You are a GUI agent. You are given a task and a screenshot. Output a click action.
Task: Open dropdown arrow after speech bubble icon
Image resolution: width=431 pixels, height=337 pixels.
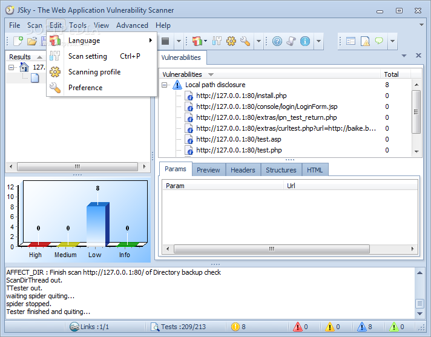tap(392, 41)
